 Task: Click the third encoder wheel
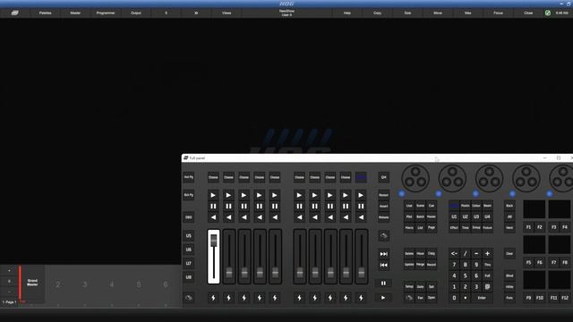coord(490,178)
